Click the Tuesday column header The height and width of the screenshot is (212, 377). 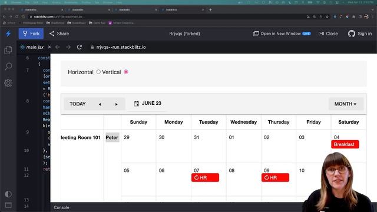click(209, 122)
